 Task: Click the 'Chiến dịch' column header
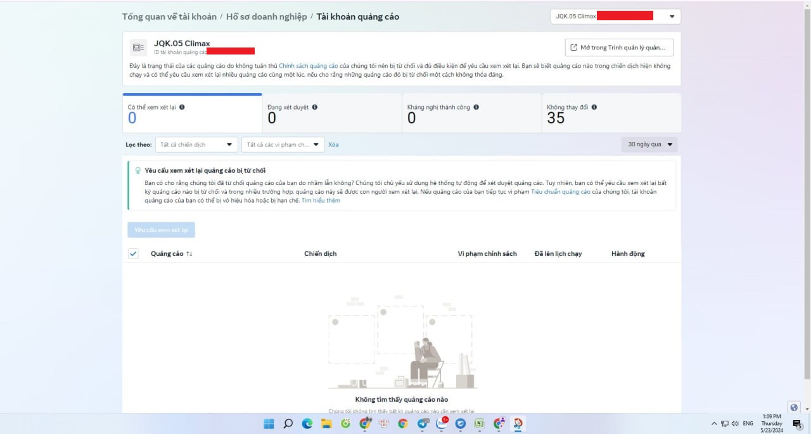coord(321,254)
